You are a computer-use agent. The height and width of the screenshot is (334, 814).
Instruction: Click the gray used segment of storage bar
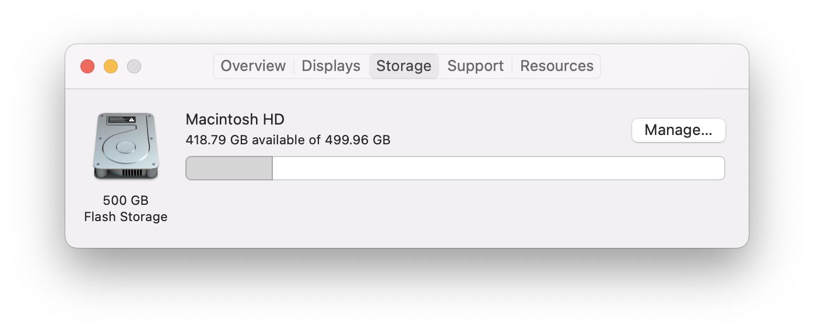point(229,168)
